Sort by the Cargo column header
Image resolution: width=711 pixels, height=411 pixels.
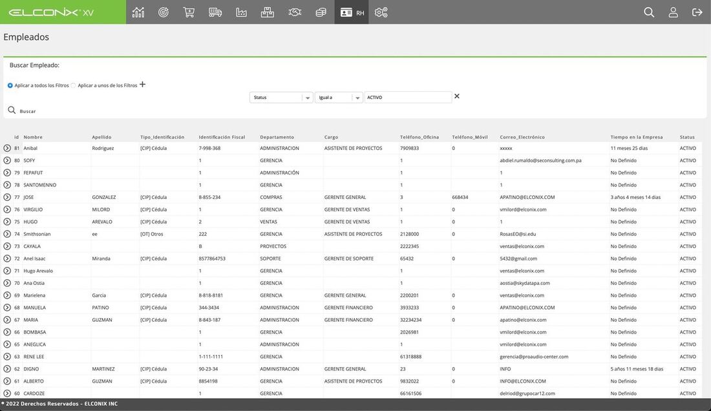coord(331,137)
